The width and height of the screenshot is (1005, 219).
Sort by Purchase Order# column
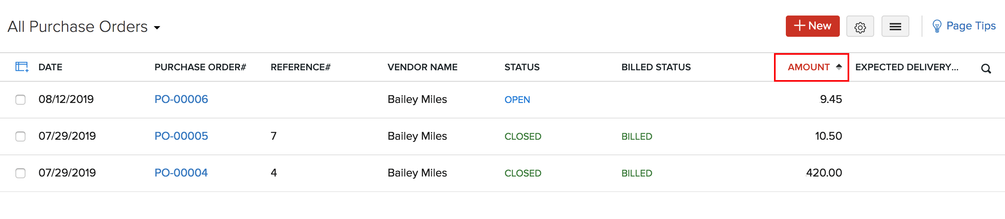[200, 67]
